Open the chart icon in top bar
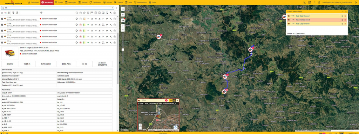The width and height of the screenshot is (359, 134). 305,2
